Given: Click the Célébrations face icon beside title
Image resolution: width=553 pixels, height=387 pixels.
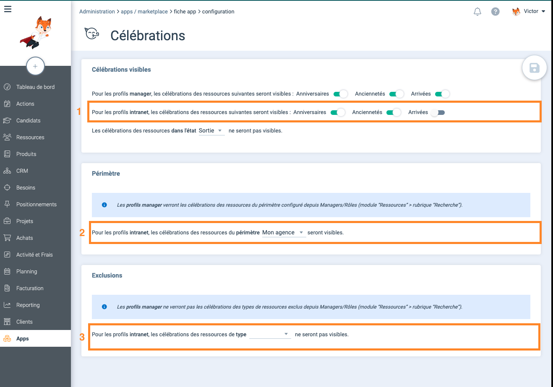Looking at the screenshot, I should pyautogui.click(x=91, y=34).
